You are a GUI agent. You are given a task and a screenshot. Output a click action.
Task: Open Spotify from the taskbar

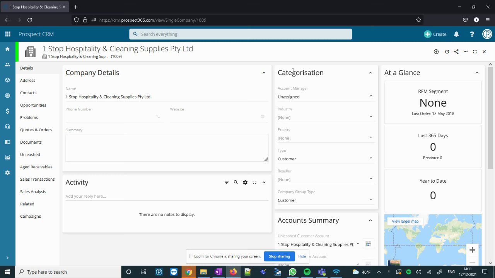pos(307,272)
